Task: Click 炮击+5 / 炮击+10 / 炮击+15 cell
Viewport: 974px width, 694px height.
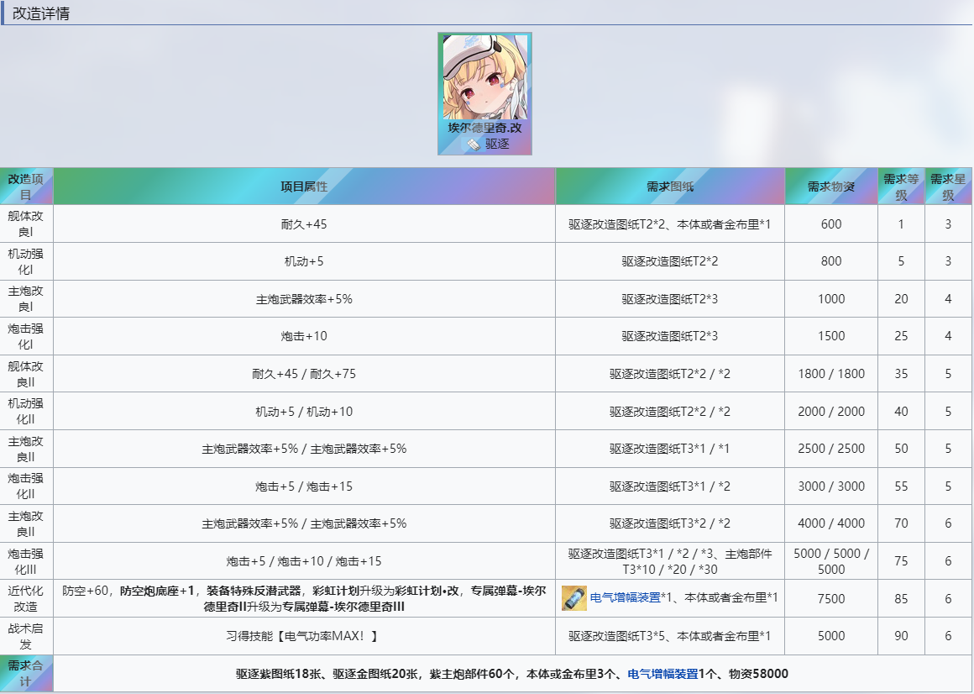Action: pos(304,561)
